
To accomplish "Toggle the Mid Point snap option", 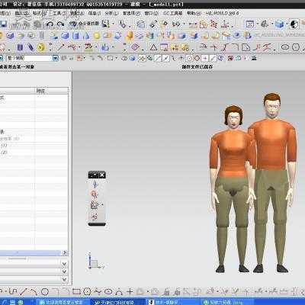I will tap(166, 58).
